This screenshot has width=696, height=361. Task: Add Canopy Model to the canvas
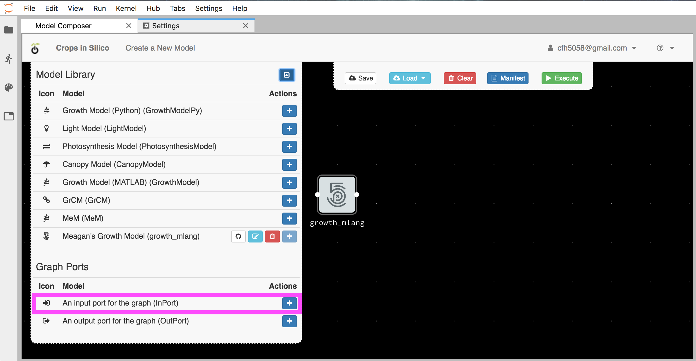tap(289, 164)
